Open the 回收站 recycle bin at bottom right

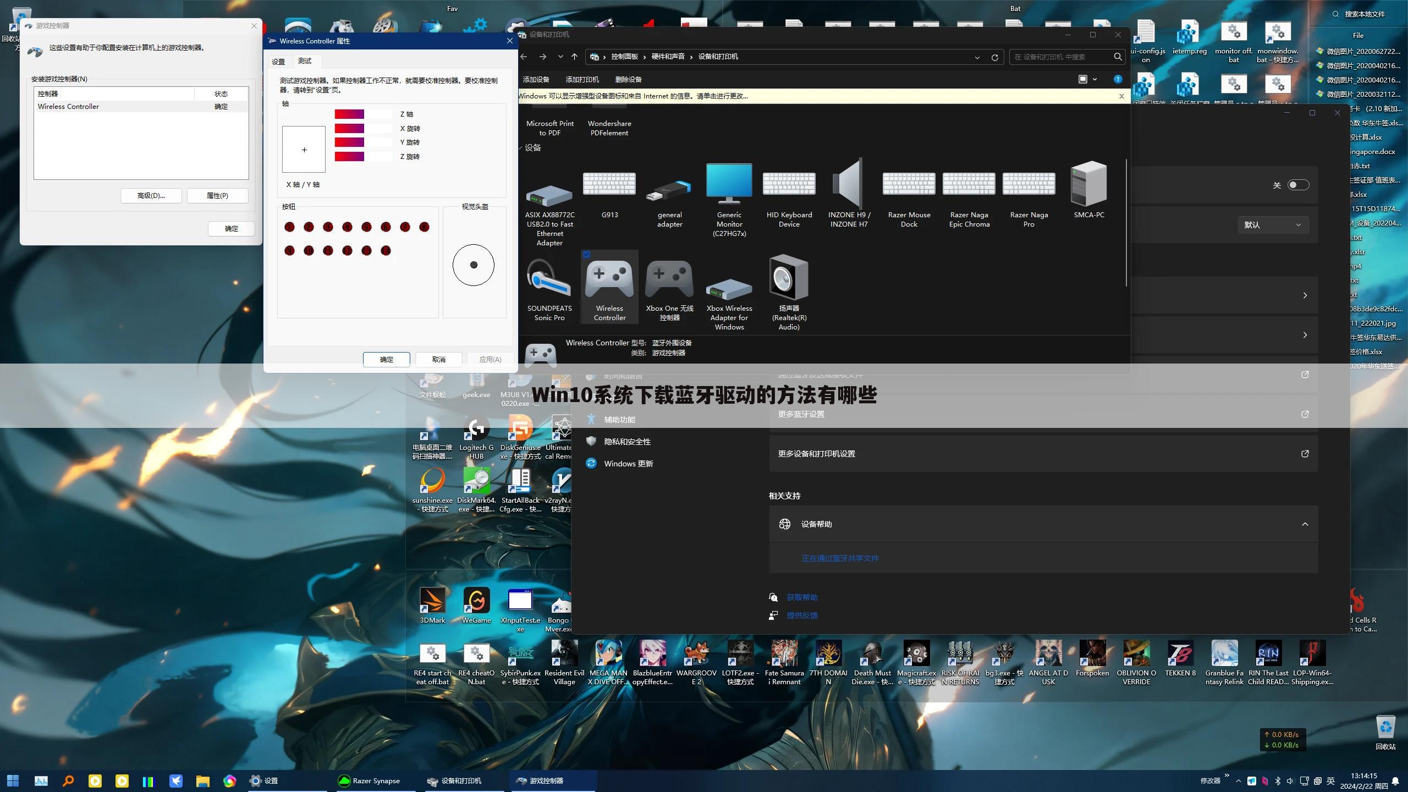click(1385, 733)
